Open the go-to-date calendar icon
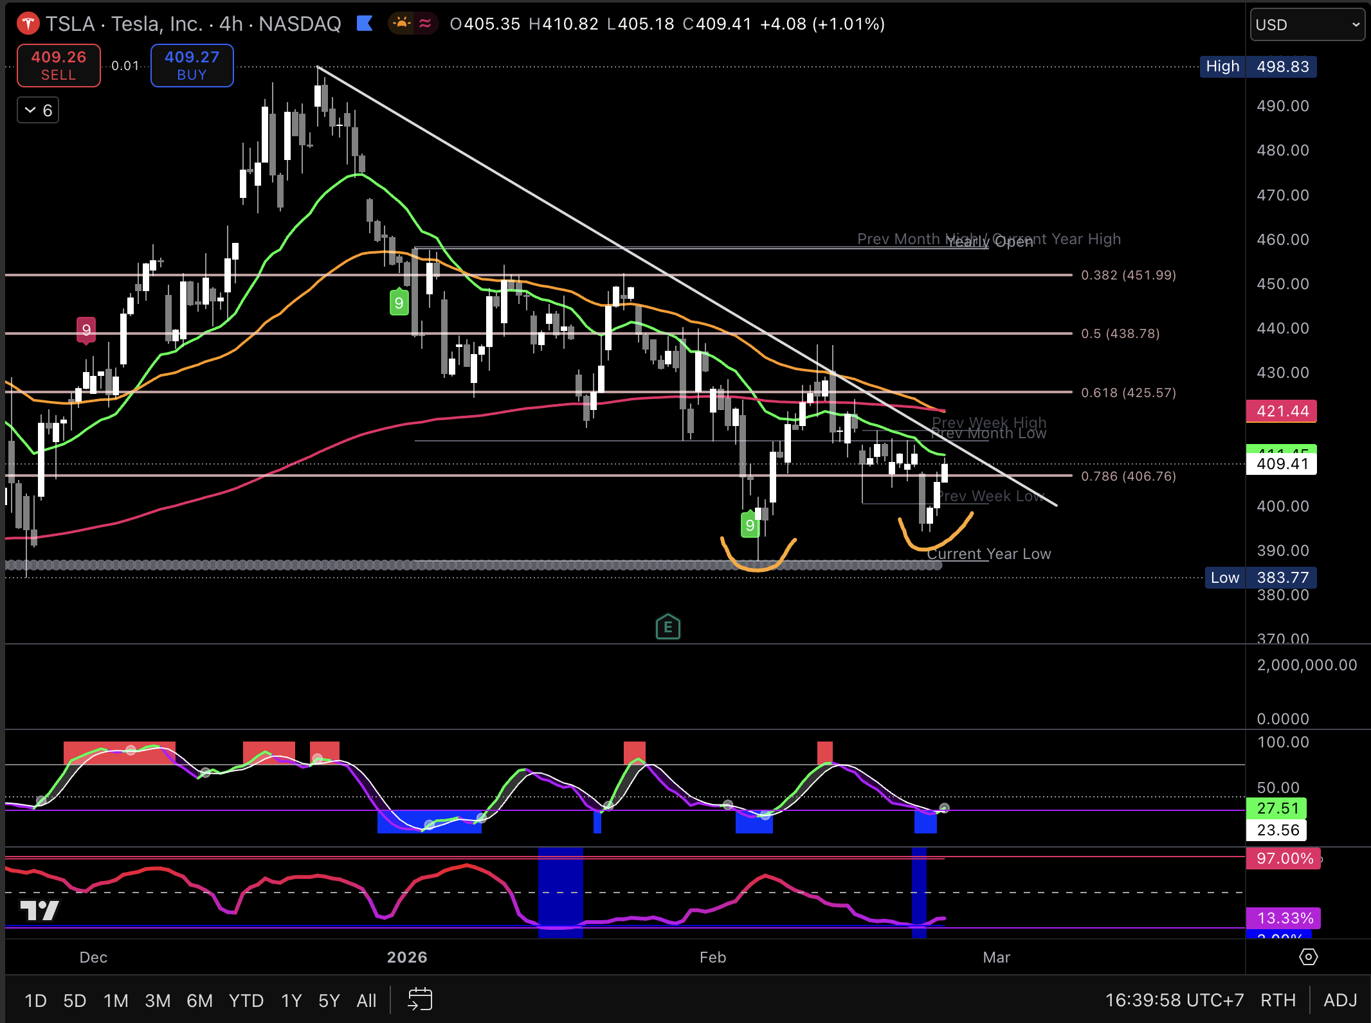Viewport: 1371px width, 1023px height. click(x=420, y=1000)
